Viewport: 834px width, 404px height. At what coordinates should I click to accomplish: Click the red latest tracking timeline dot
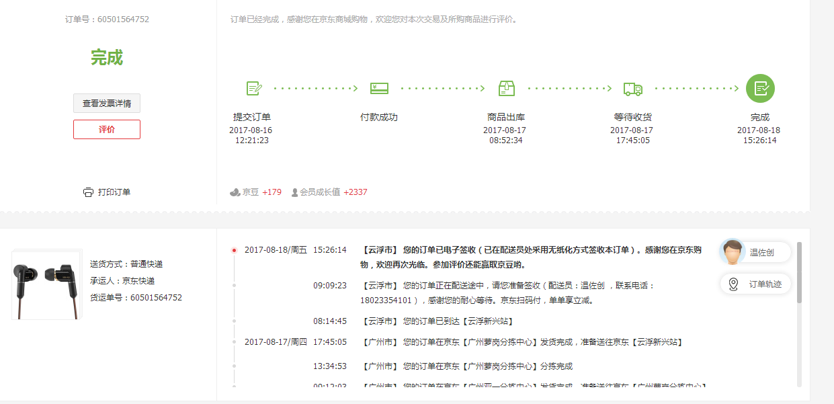(x=234, y=250)
